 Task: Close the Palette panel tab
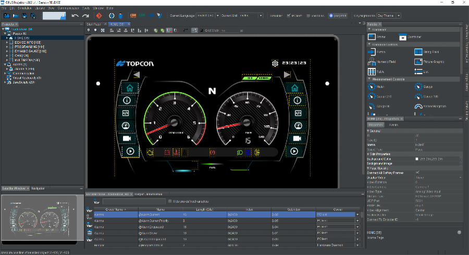(380, 24)
